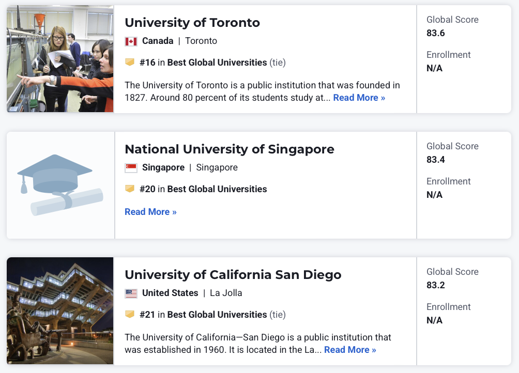Click the bold 'Singapore' country label
The width and height of the screenshot is (519, 373).
pos(163,167)
